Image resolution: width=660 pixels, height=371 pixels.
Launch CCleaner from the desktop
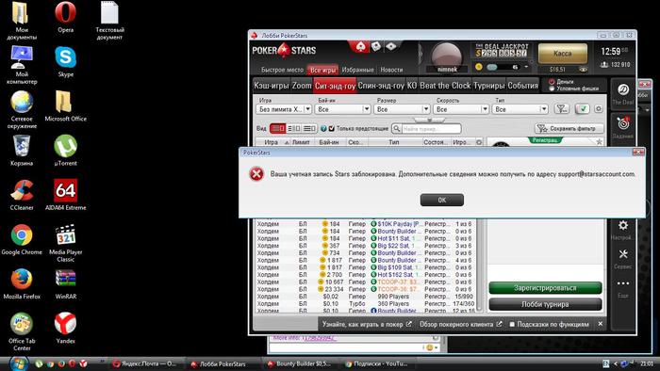point(22,195)
